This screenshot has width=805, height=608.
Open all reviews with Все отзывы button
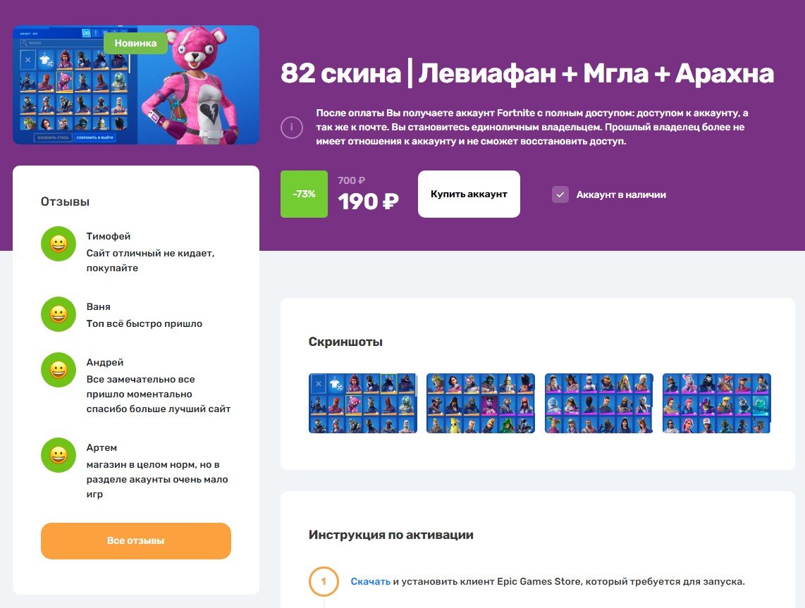(x=136, y=541)
